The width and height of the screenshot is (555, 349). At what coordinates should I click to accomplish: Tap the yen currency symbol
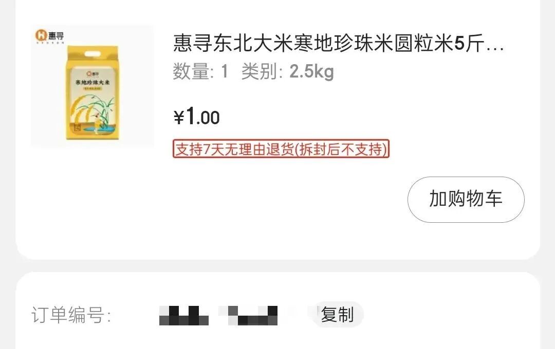pos(179,118)
